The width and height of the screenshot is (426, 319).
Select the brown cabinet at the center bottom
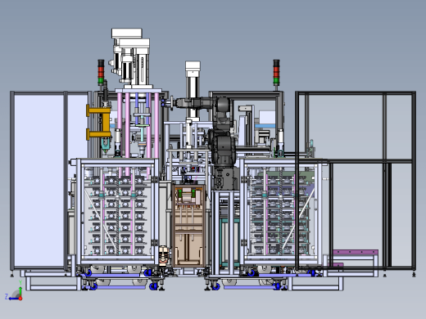[x=188, y=226]
